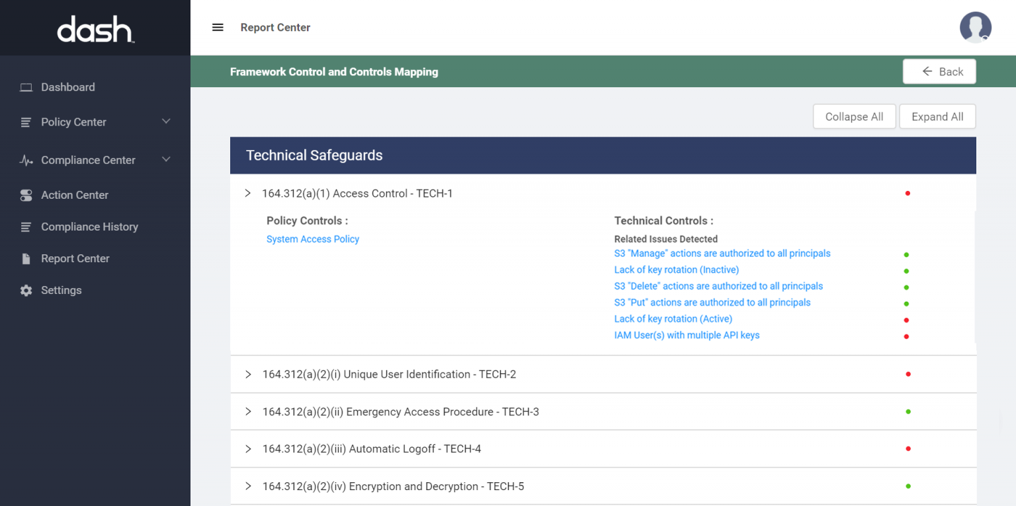Screen dimensions: 1016x506
Task: Expand the Policy Center submenu chevron
Action: (x=166, y=122)
